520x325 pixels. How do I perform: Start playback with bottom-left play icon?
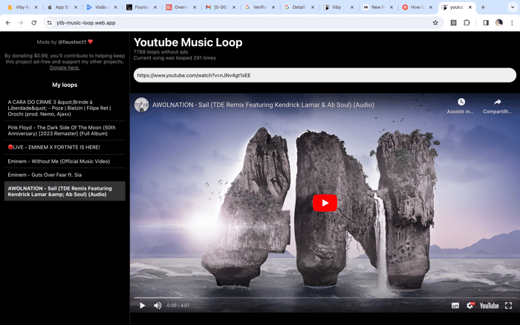coord(143,306)
